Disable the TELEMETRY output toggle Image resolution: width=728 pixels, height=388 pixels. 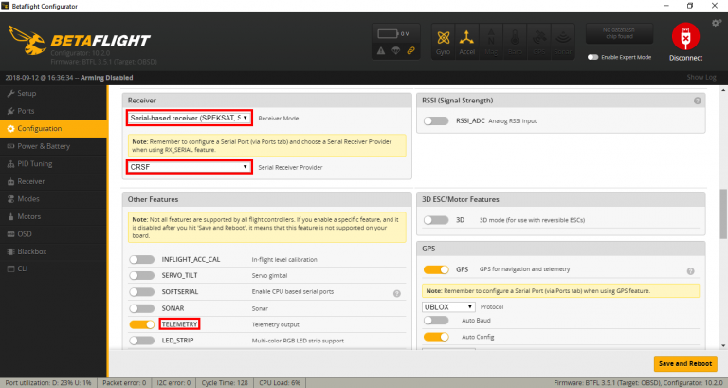pyautogui.click(x=142, y=323)
